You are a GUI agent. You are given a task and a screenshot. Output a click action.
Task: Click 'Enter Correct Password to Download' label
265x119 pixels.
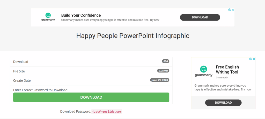pyautogui.click(x=40, y=90)
